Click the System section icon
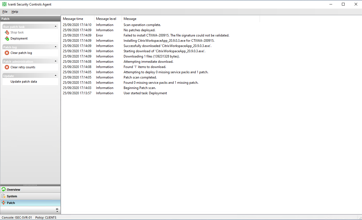 (x=4, y=196)
